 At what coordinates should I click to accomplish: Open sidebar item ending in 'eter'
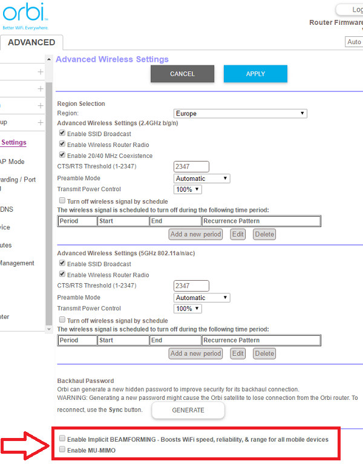click(x=5, y=316)
